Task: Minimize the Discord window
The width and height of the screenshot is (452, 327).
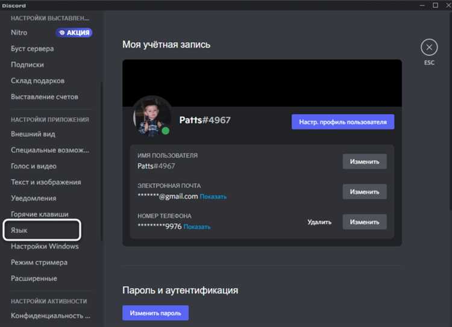Action: point(422,5)
